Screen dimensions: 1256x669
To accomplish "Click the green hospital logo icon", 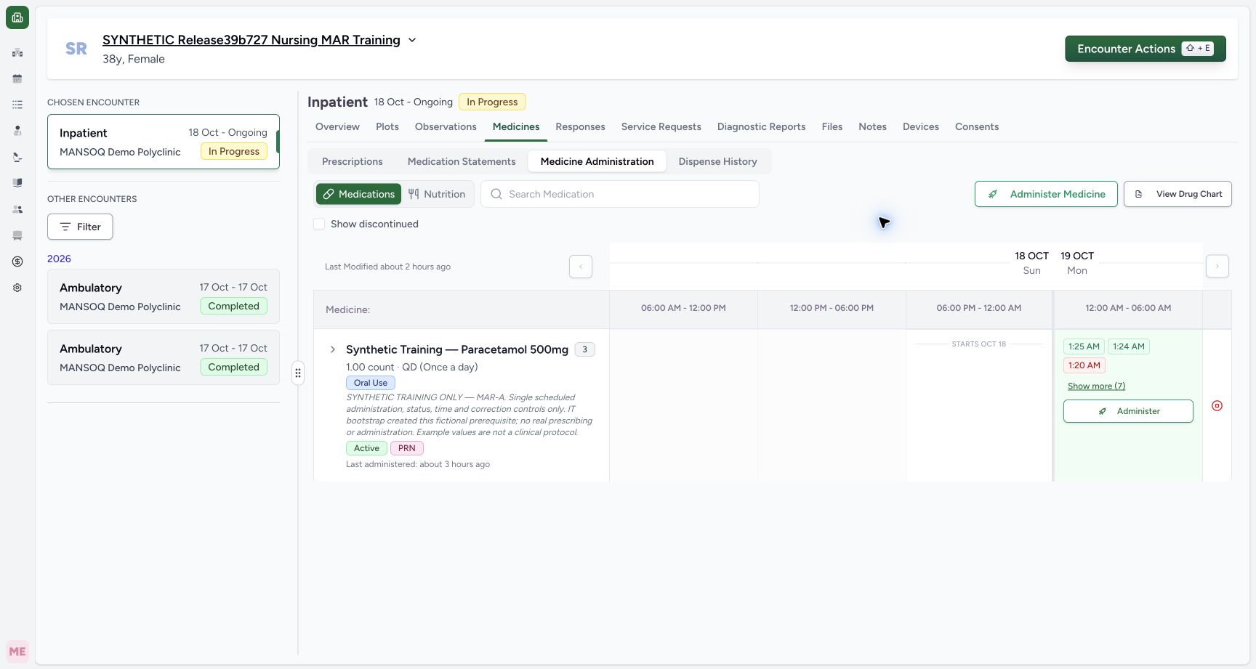I will [x=17, y=17].
